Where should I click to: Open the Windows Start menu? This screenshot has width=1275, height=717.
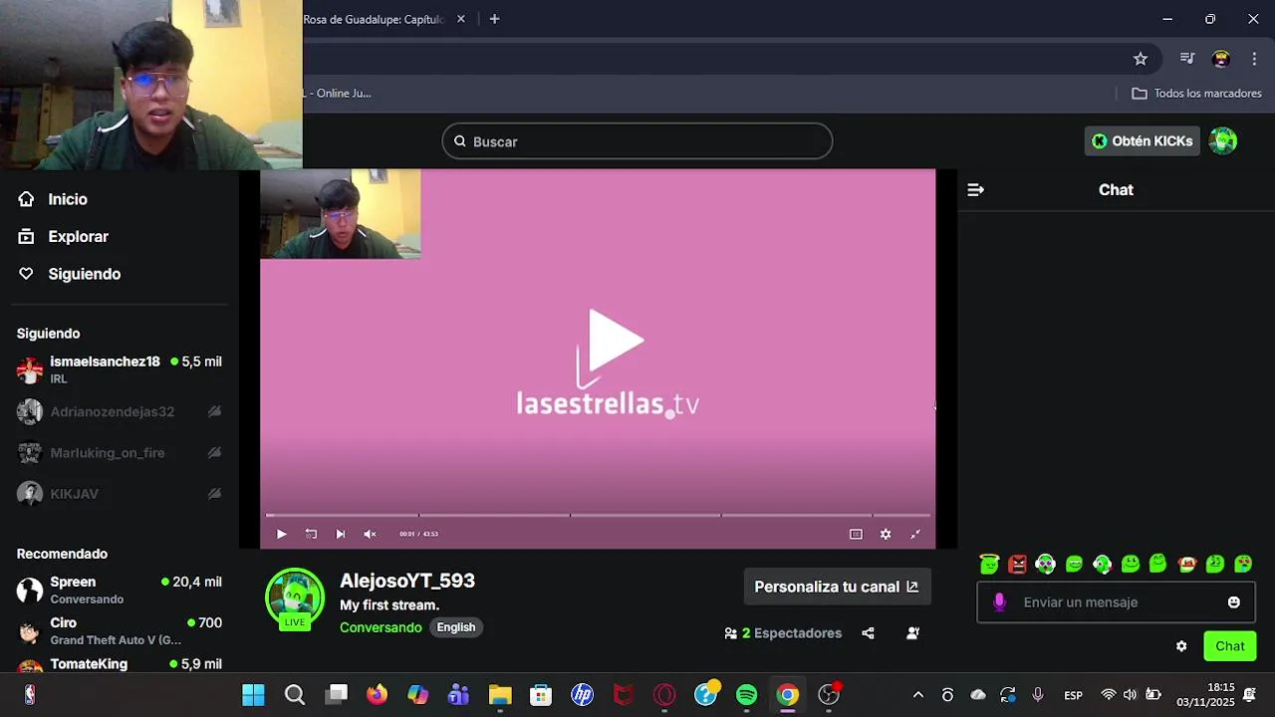click(254, 695)
